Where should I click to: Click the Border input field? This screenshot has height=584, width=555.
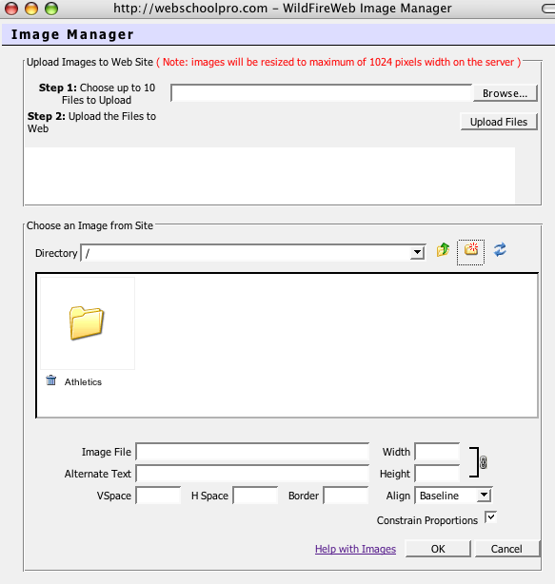click(x=346, y=496)
